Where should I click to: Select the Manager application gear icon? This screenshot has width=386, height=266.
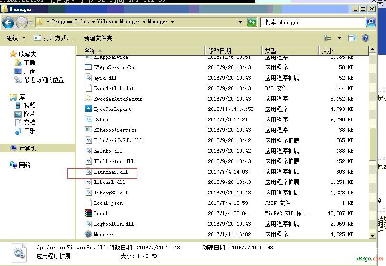coord(88,234)
